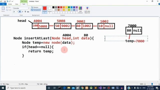Click the text box on the canvas

click(x=126, y=38)
